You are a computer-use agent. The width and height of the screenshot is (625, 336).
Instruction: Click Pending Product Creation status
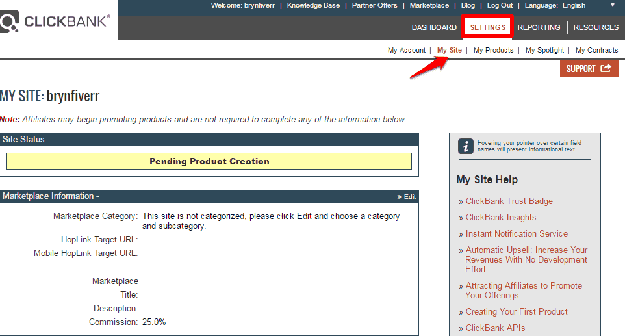click(x=209, y=161)
